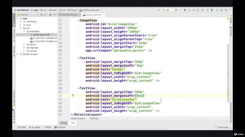
Task: Expand the values folder
Action: pos(24,51)
